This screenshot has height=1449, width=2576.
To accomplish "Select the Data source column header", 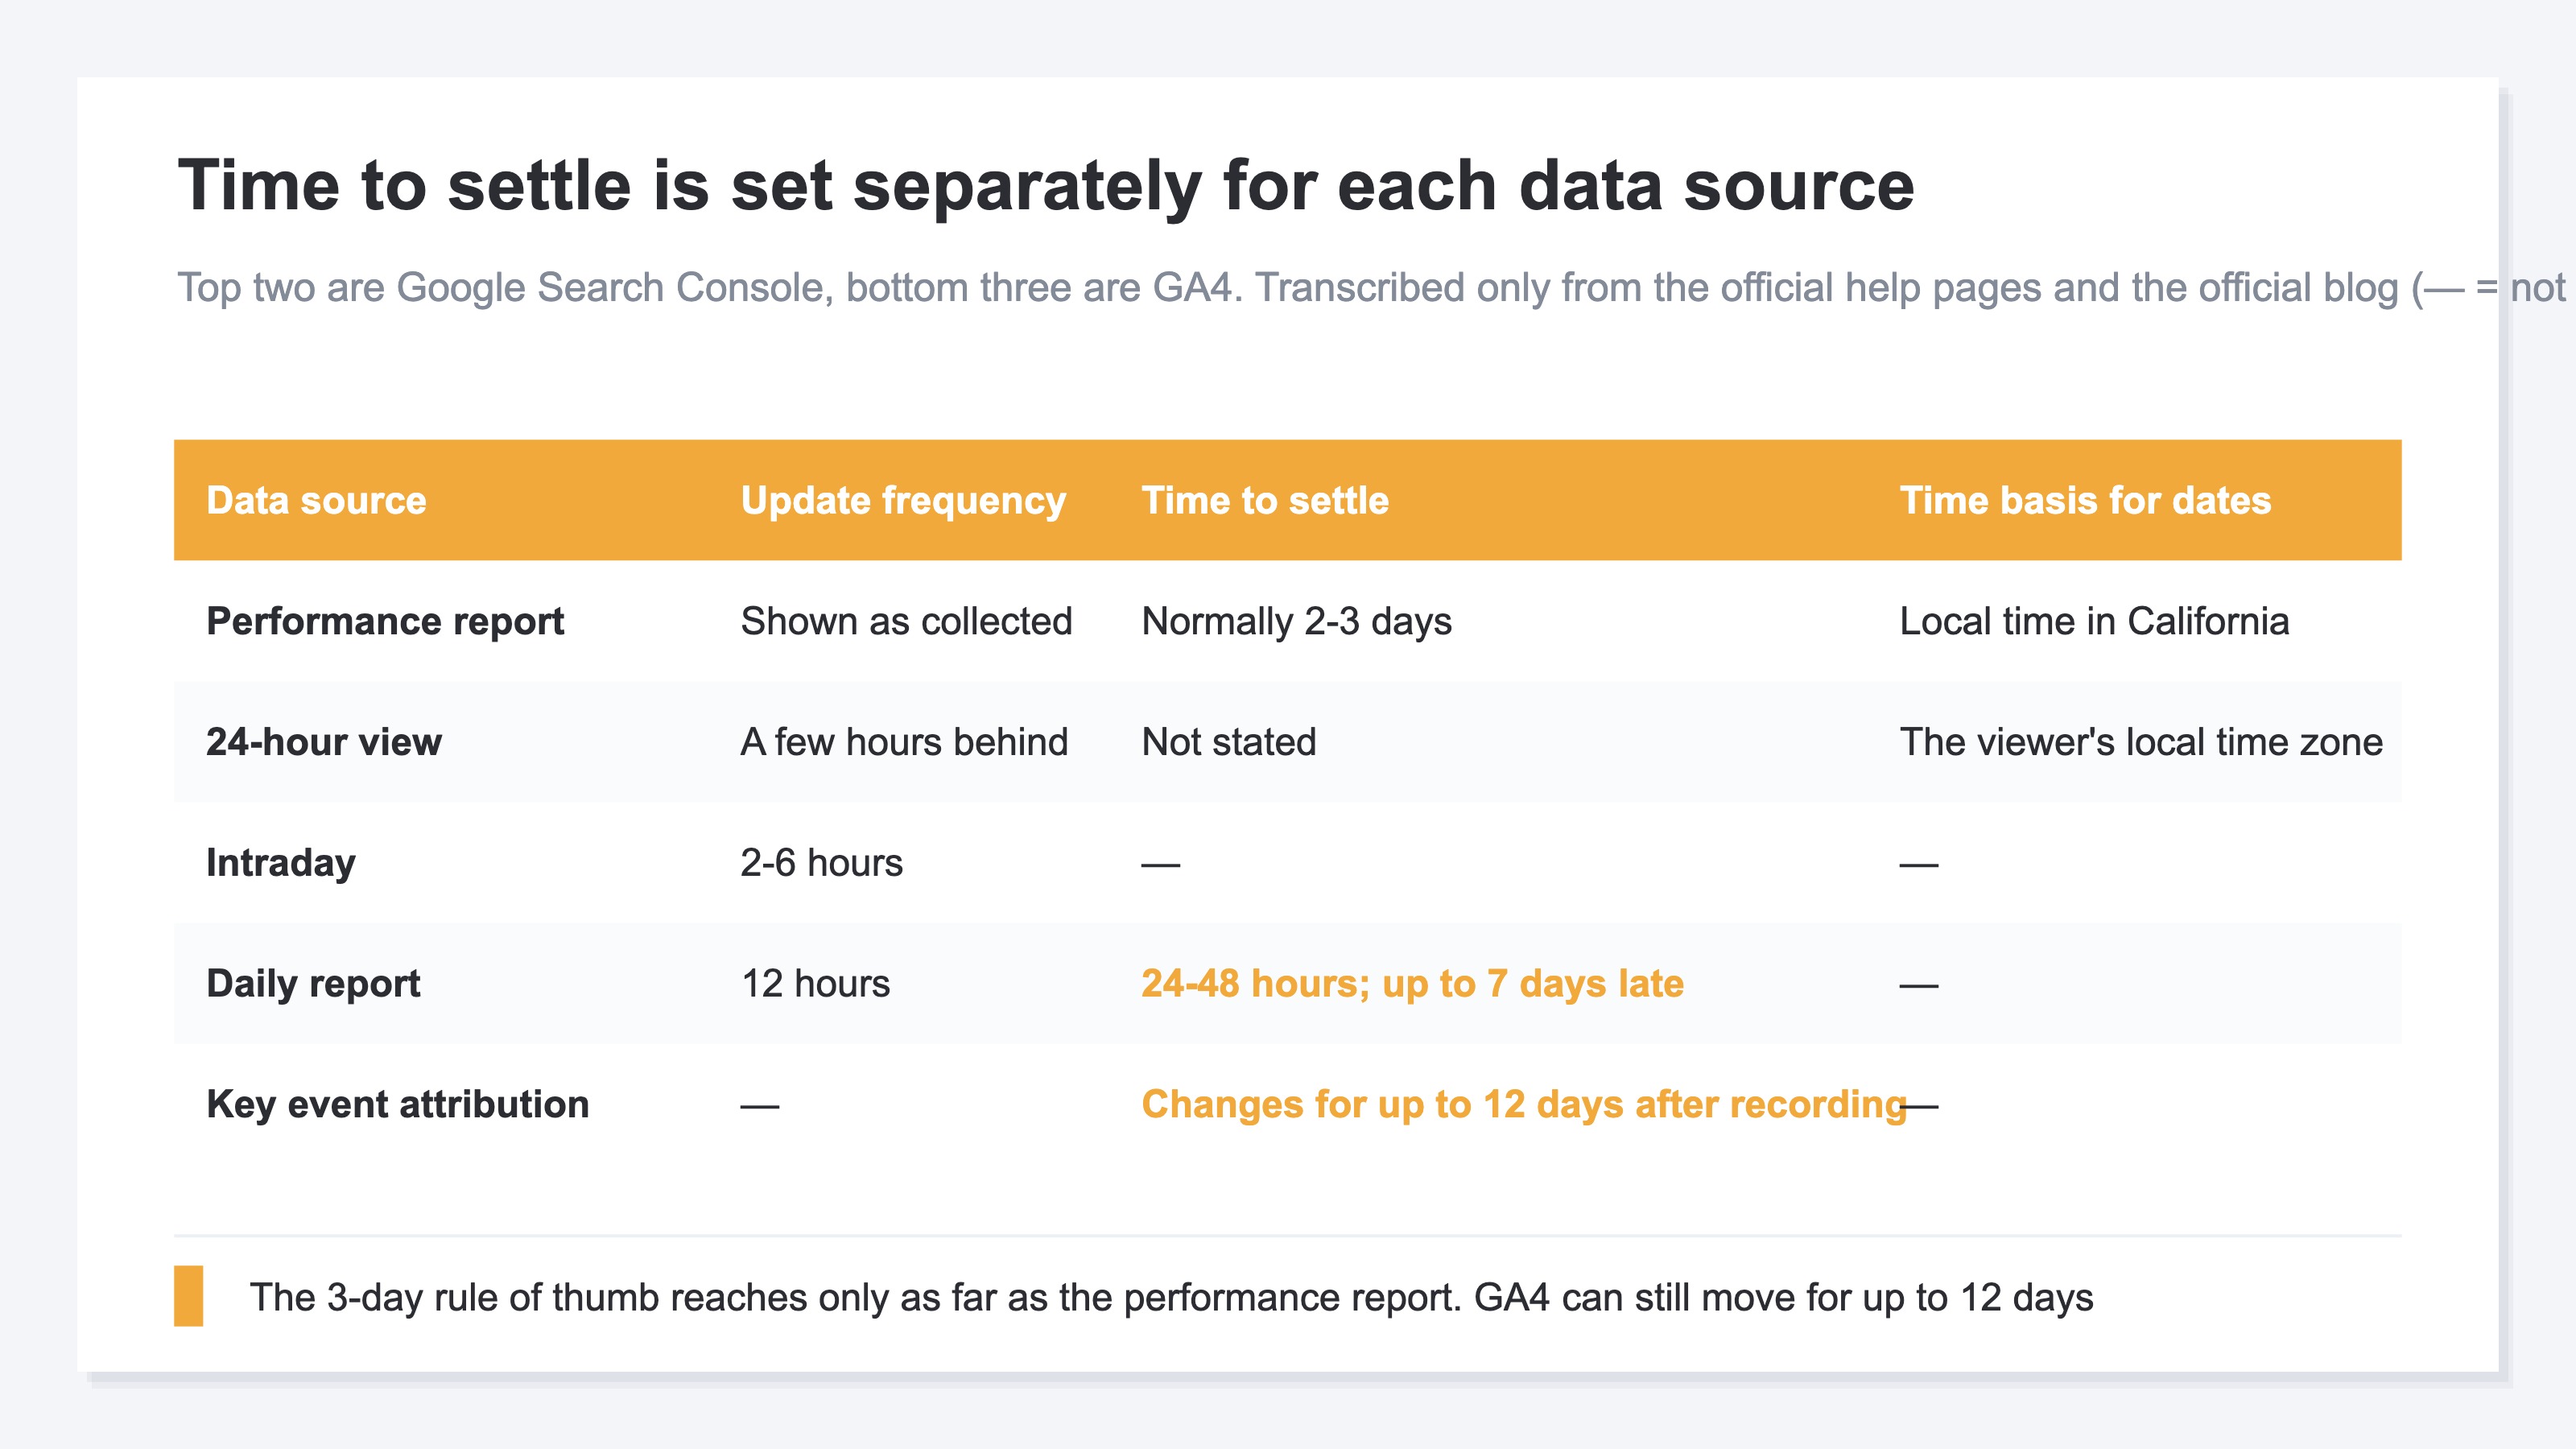I will pyautogui.click(x=316, y=500).
